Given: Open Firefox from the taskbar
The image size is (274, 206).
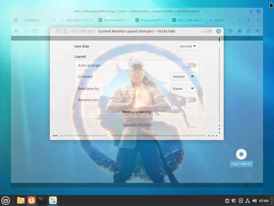Looking at the screenshot, I should pyautogui.click(x=32, y=200).
